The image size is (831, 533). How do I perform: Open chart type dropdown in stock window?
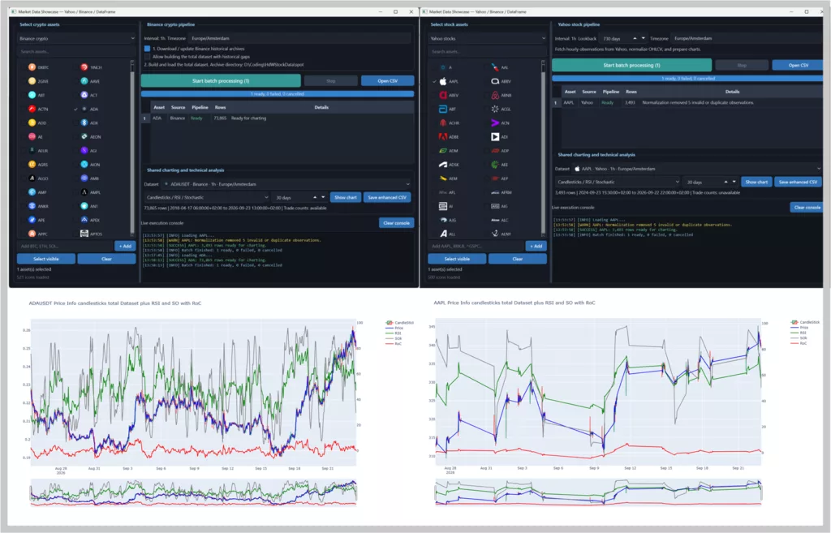pyautogui.click(x=618, y=182)
